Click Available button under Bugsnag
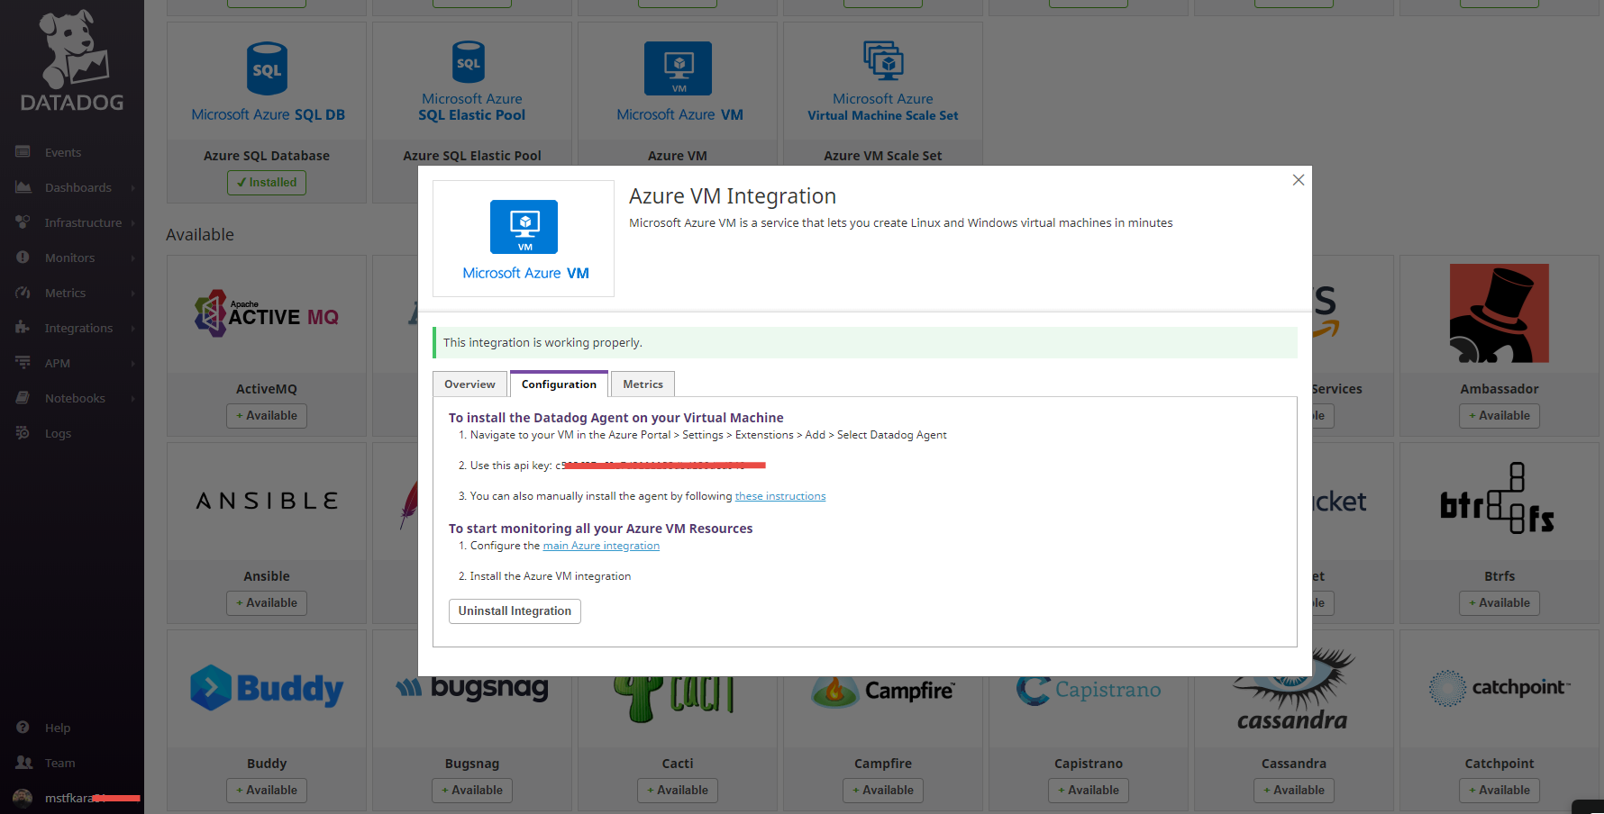 (472, 790)
